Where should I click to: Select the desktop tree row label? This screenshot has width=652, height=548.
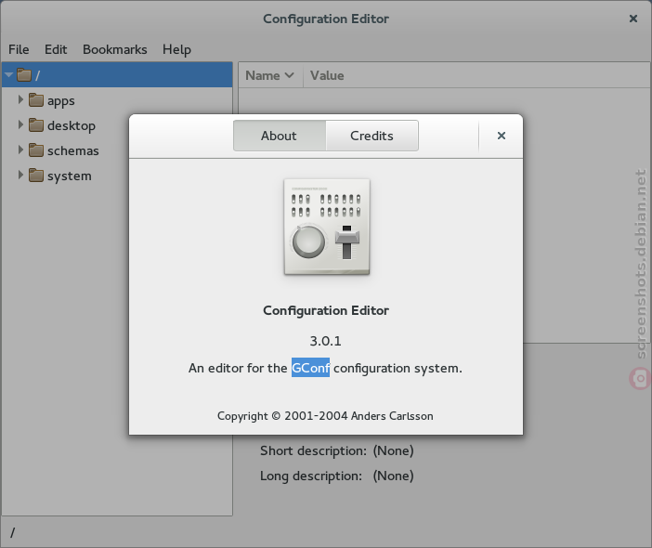click(72, 125)
